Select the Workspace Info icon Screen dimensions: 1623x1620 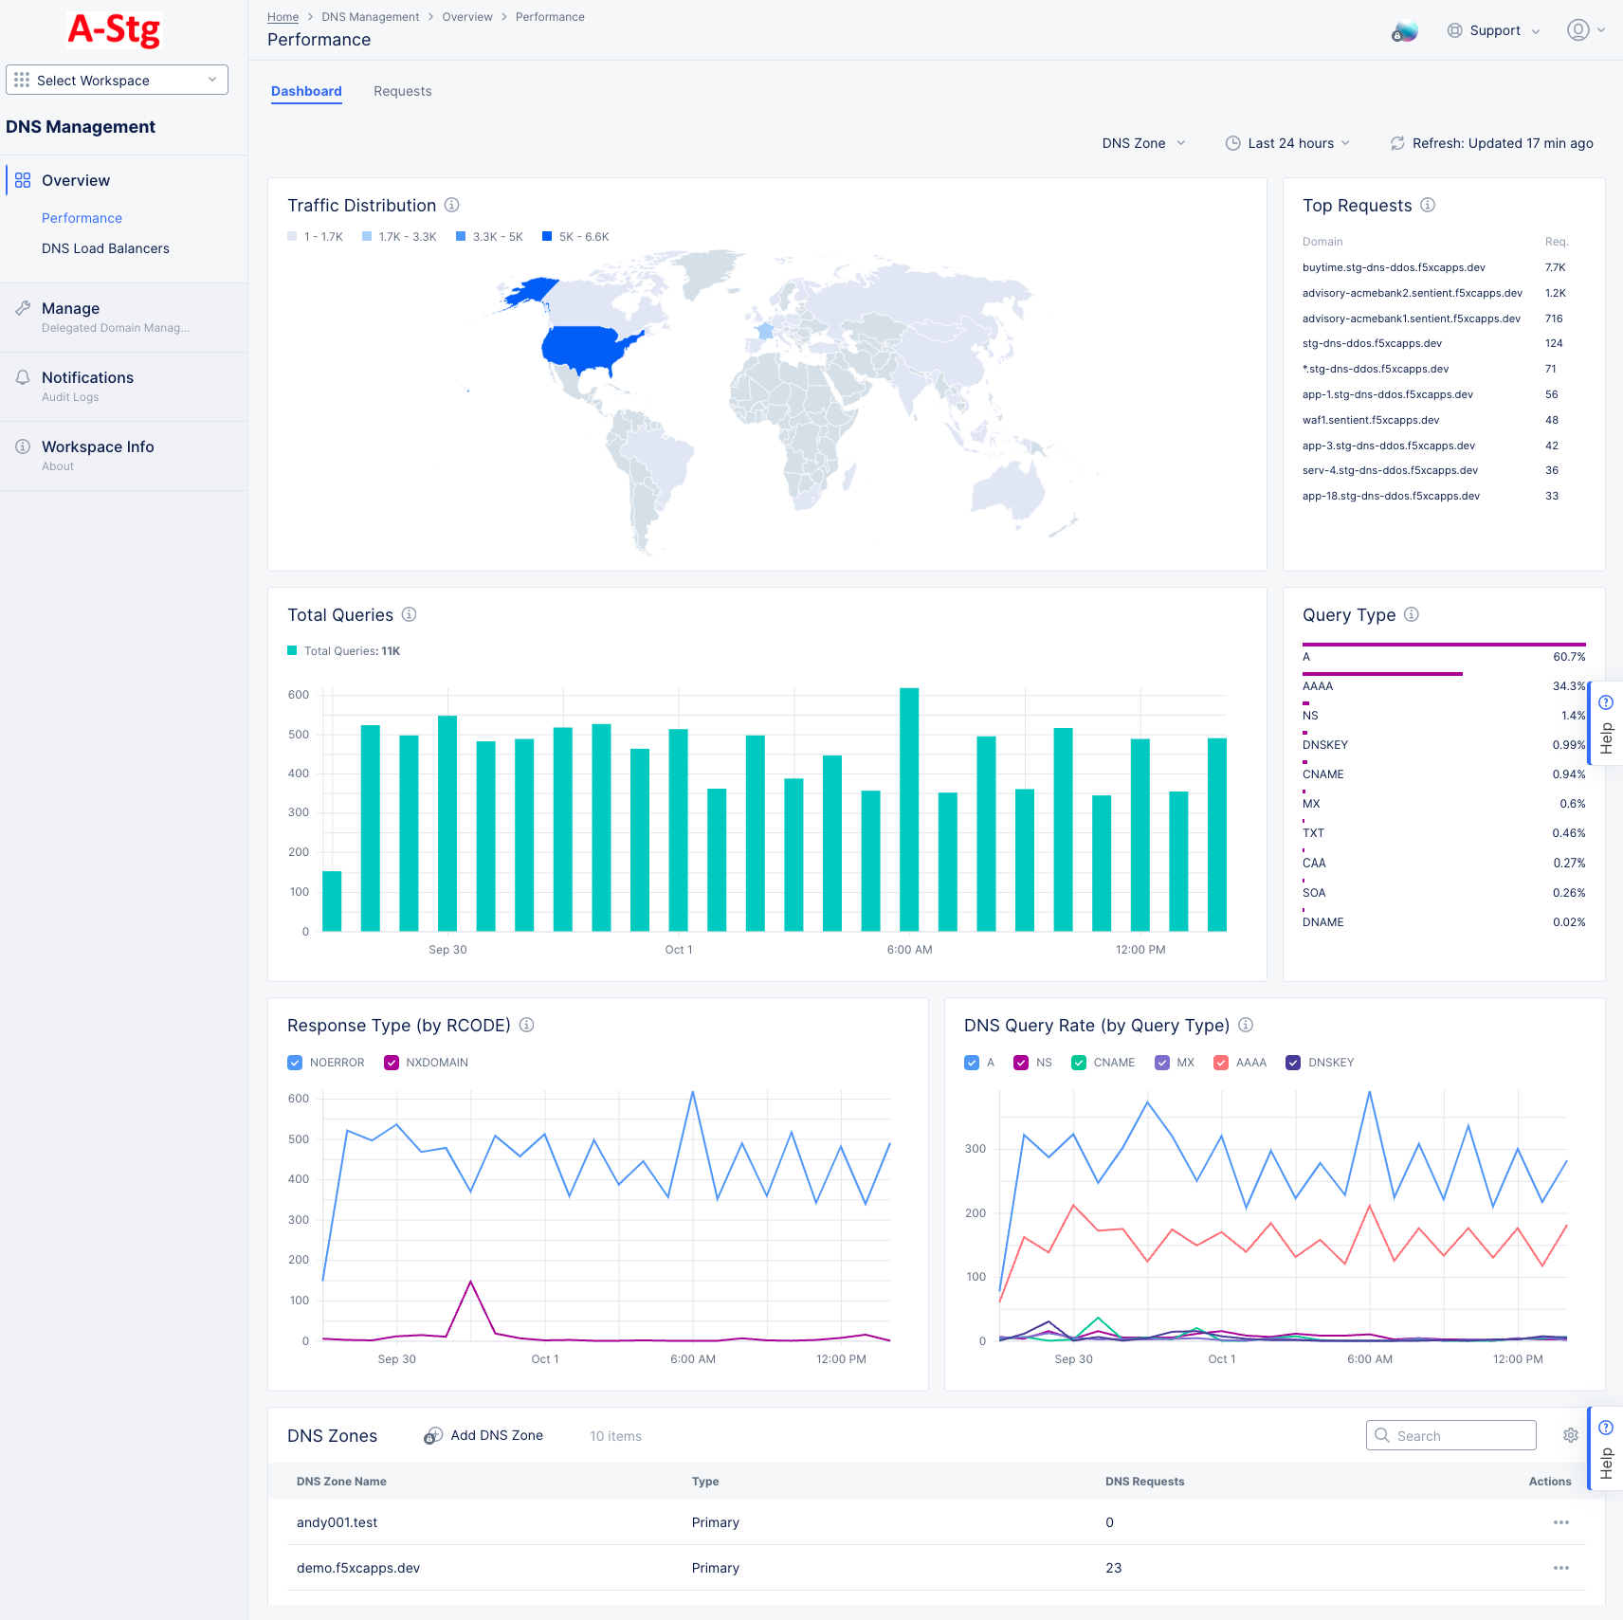pyautogui.click(x=21, y=446)
